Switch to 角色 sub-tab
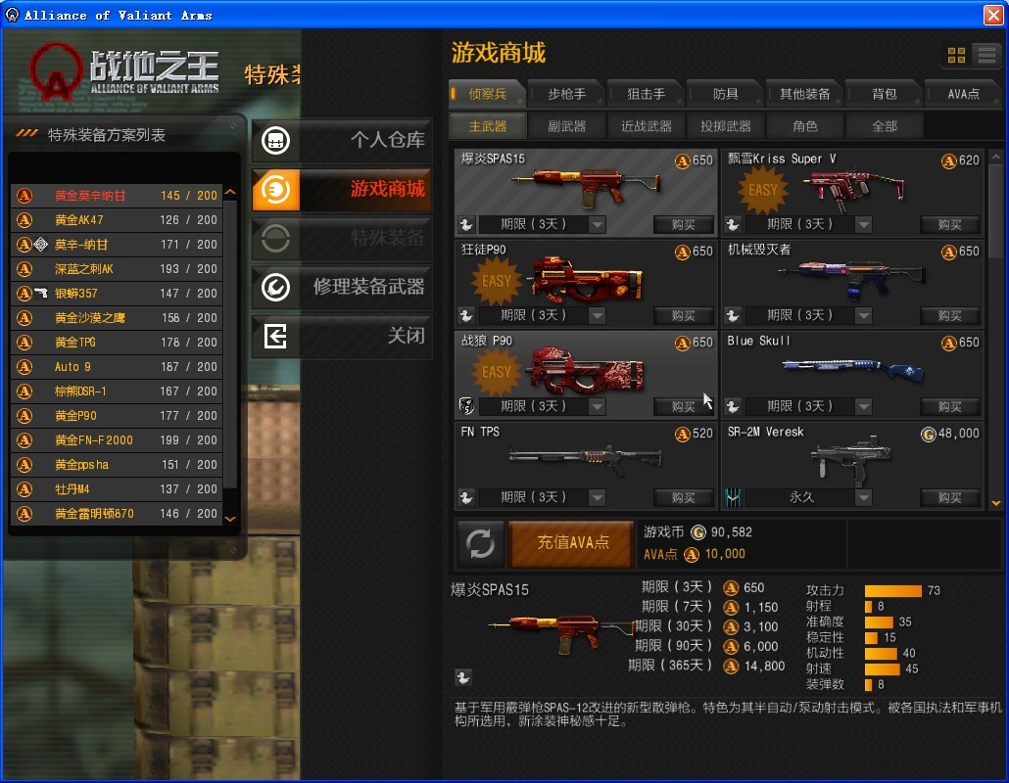Screen dimensions: 1009x783 (x=804, y=126)
